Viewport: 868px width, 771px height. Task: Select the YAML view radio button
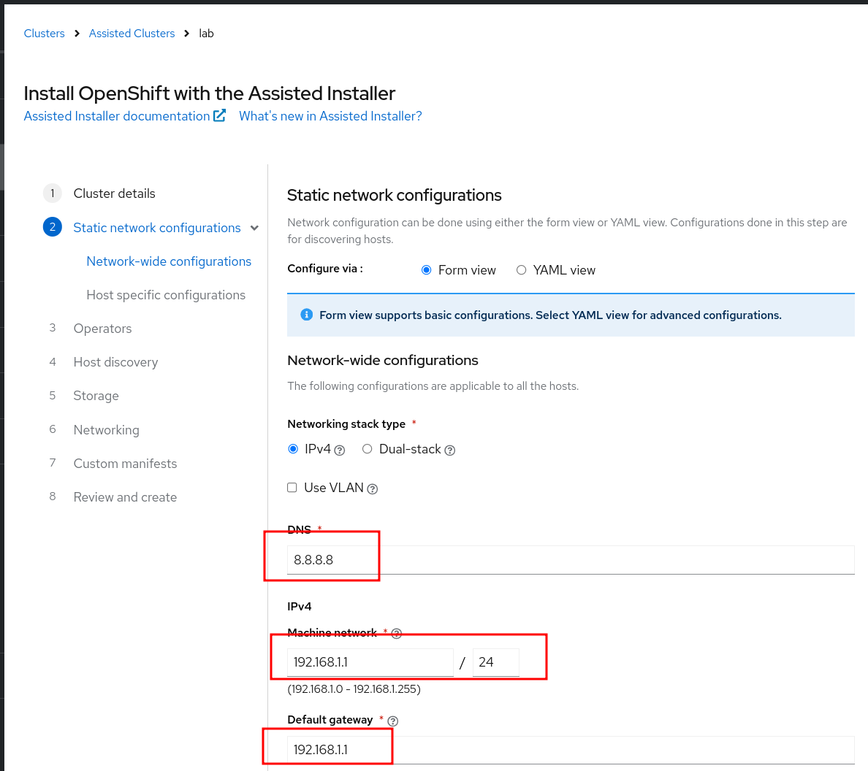coord(521,270)
